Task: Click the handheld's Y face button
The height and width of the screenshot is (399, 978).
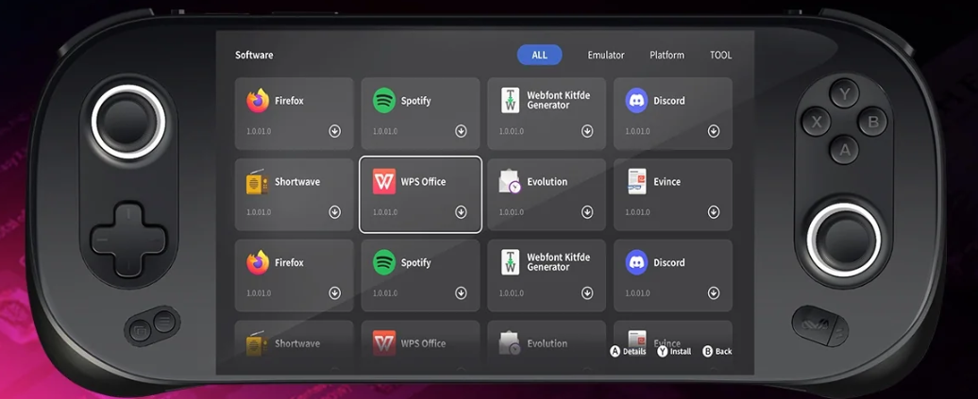Action: coord(845,94)
